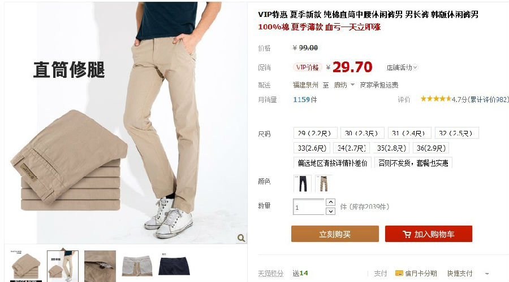
Task: Click the VIP价格 badge
Action: pos(307,67)
